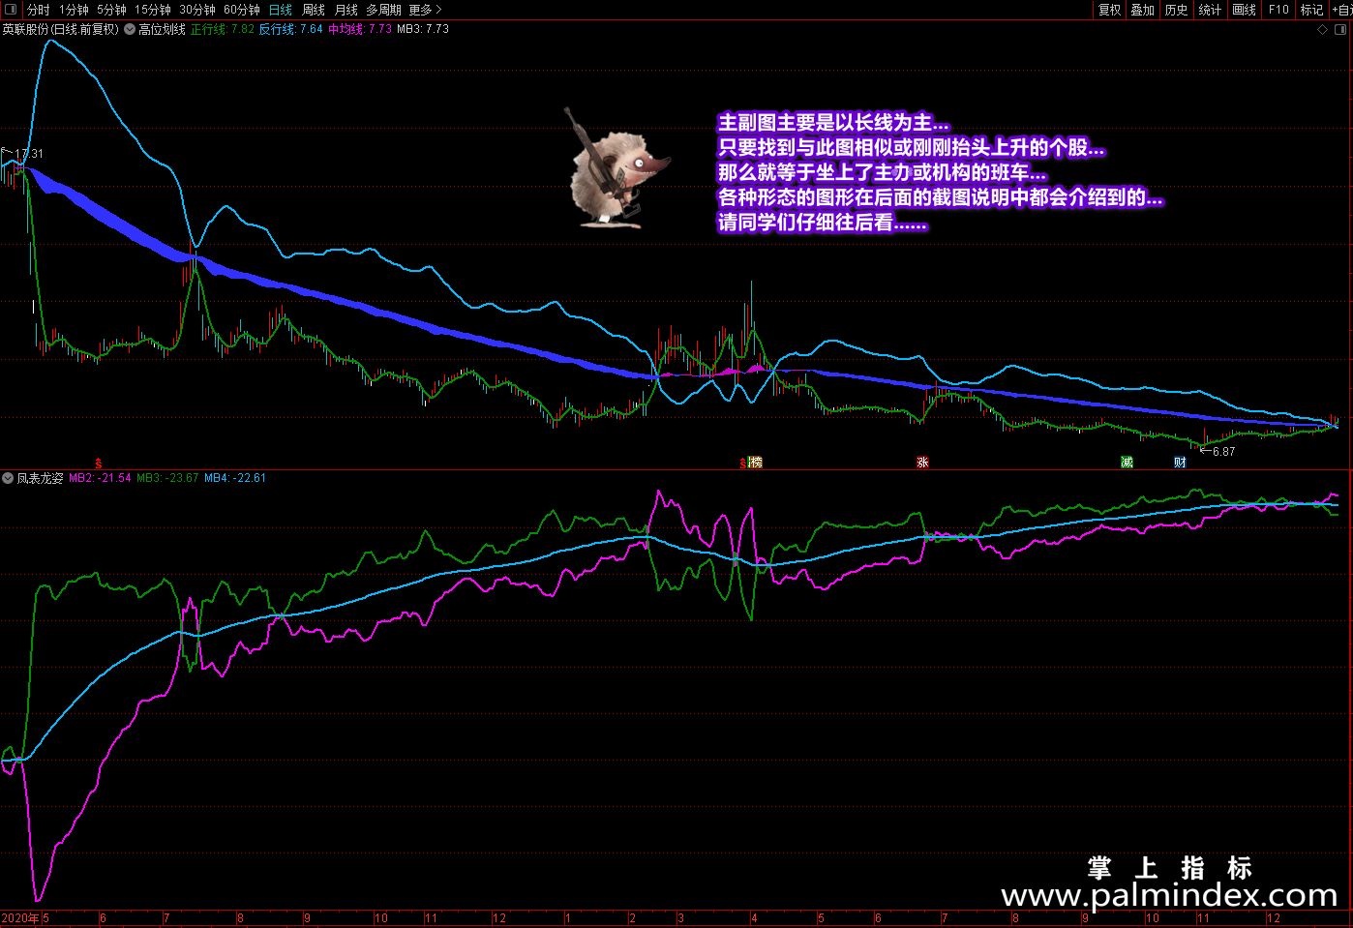Image resolution: width=1353 pixels, height=928 pixels.
Task: Click the MB4: -22.61 value
Action: tap(235, 478)
